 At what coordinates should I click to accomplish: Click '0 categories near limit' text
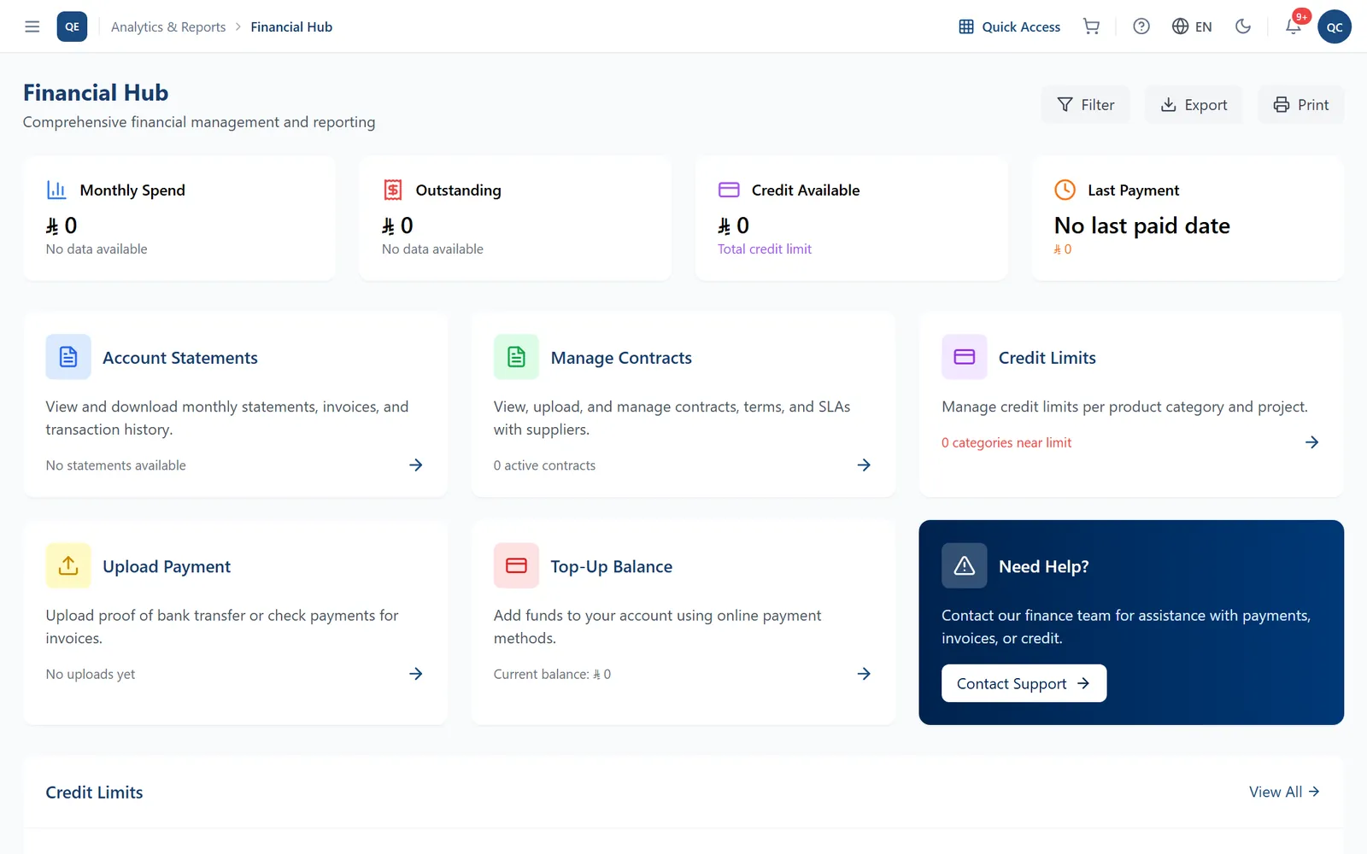pyautogui.click(x=1006, y=442)
